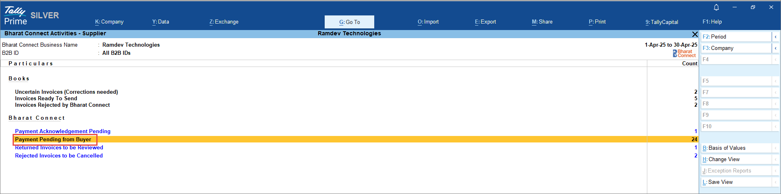Open Rejected Invoices to be Cancelled
Screen dimensions: 781x194
pos(59,155)
